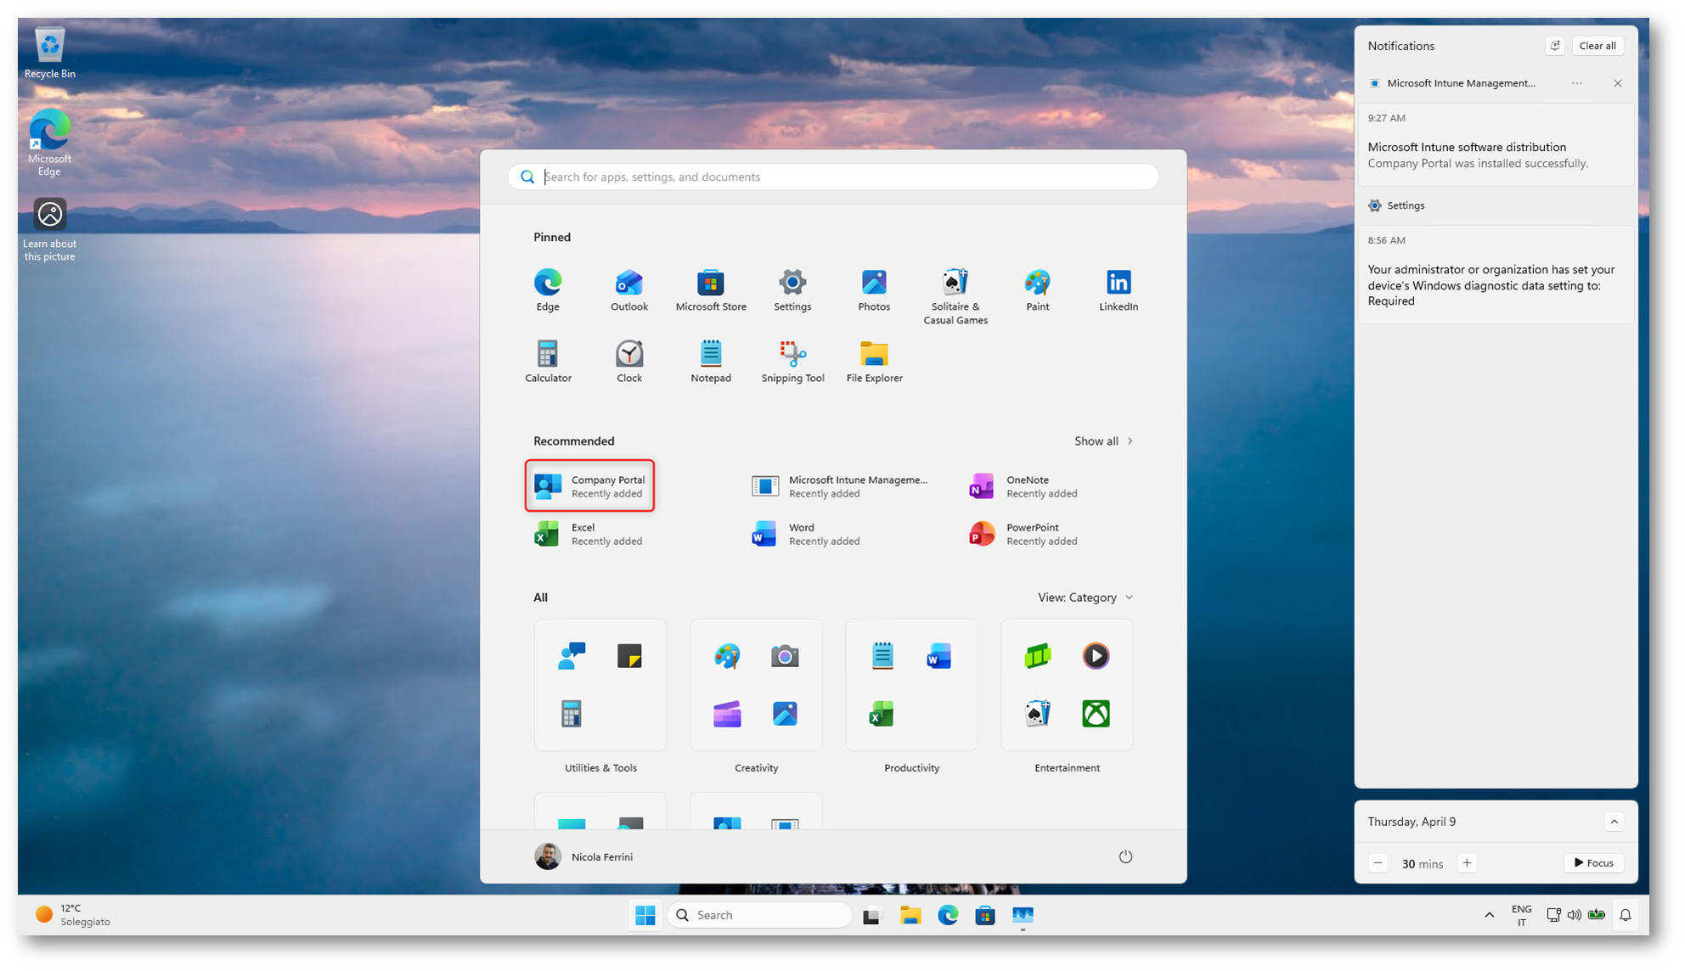
Task: Open OneNote from Recommended list
Action: coord(1023,485)
